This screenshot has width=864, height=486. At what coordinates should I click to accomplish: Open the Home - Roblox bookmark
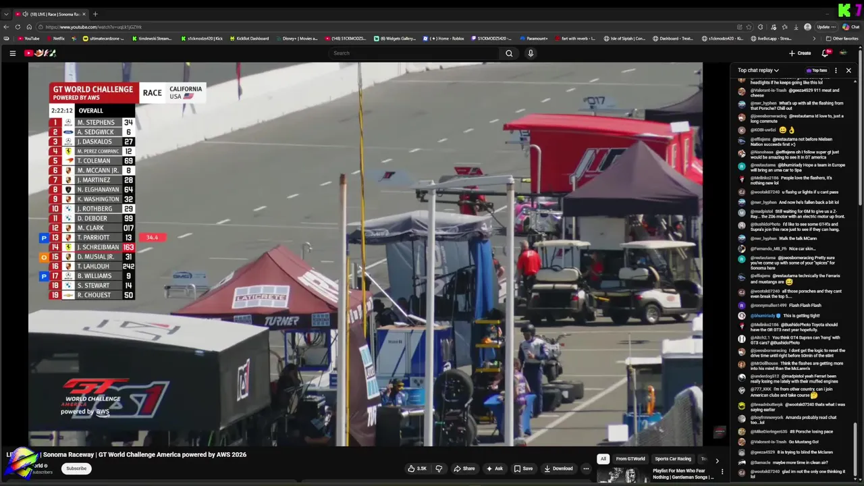[443, 38]
